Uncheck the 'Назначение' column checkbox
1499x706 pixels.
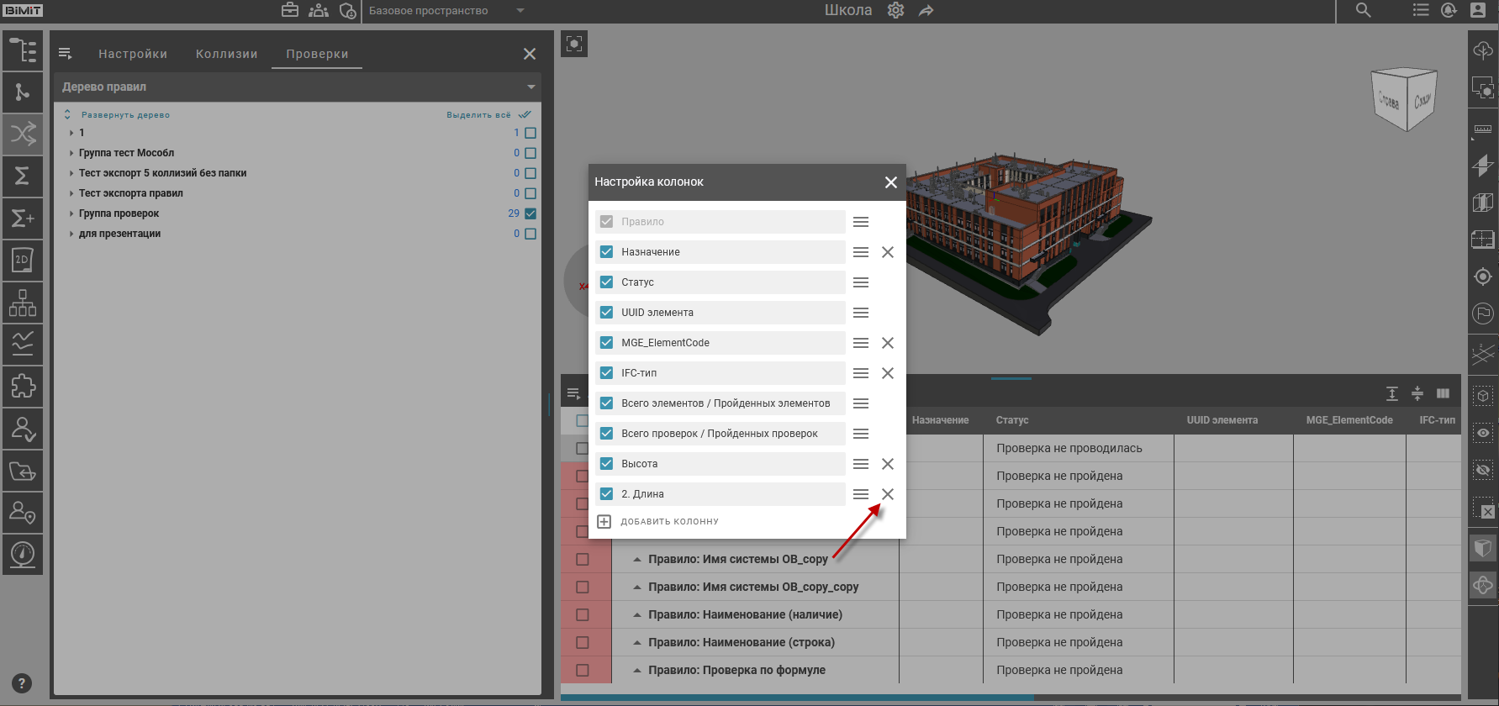(x=606, y=252)
